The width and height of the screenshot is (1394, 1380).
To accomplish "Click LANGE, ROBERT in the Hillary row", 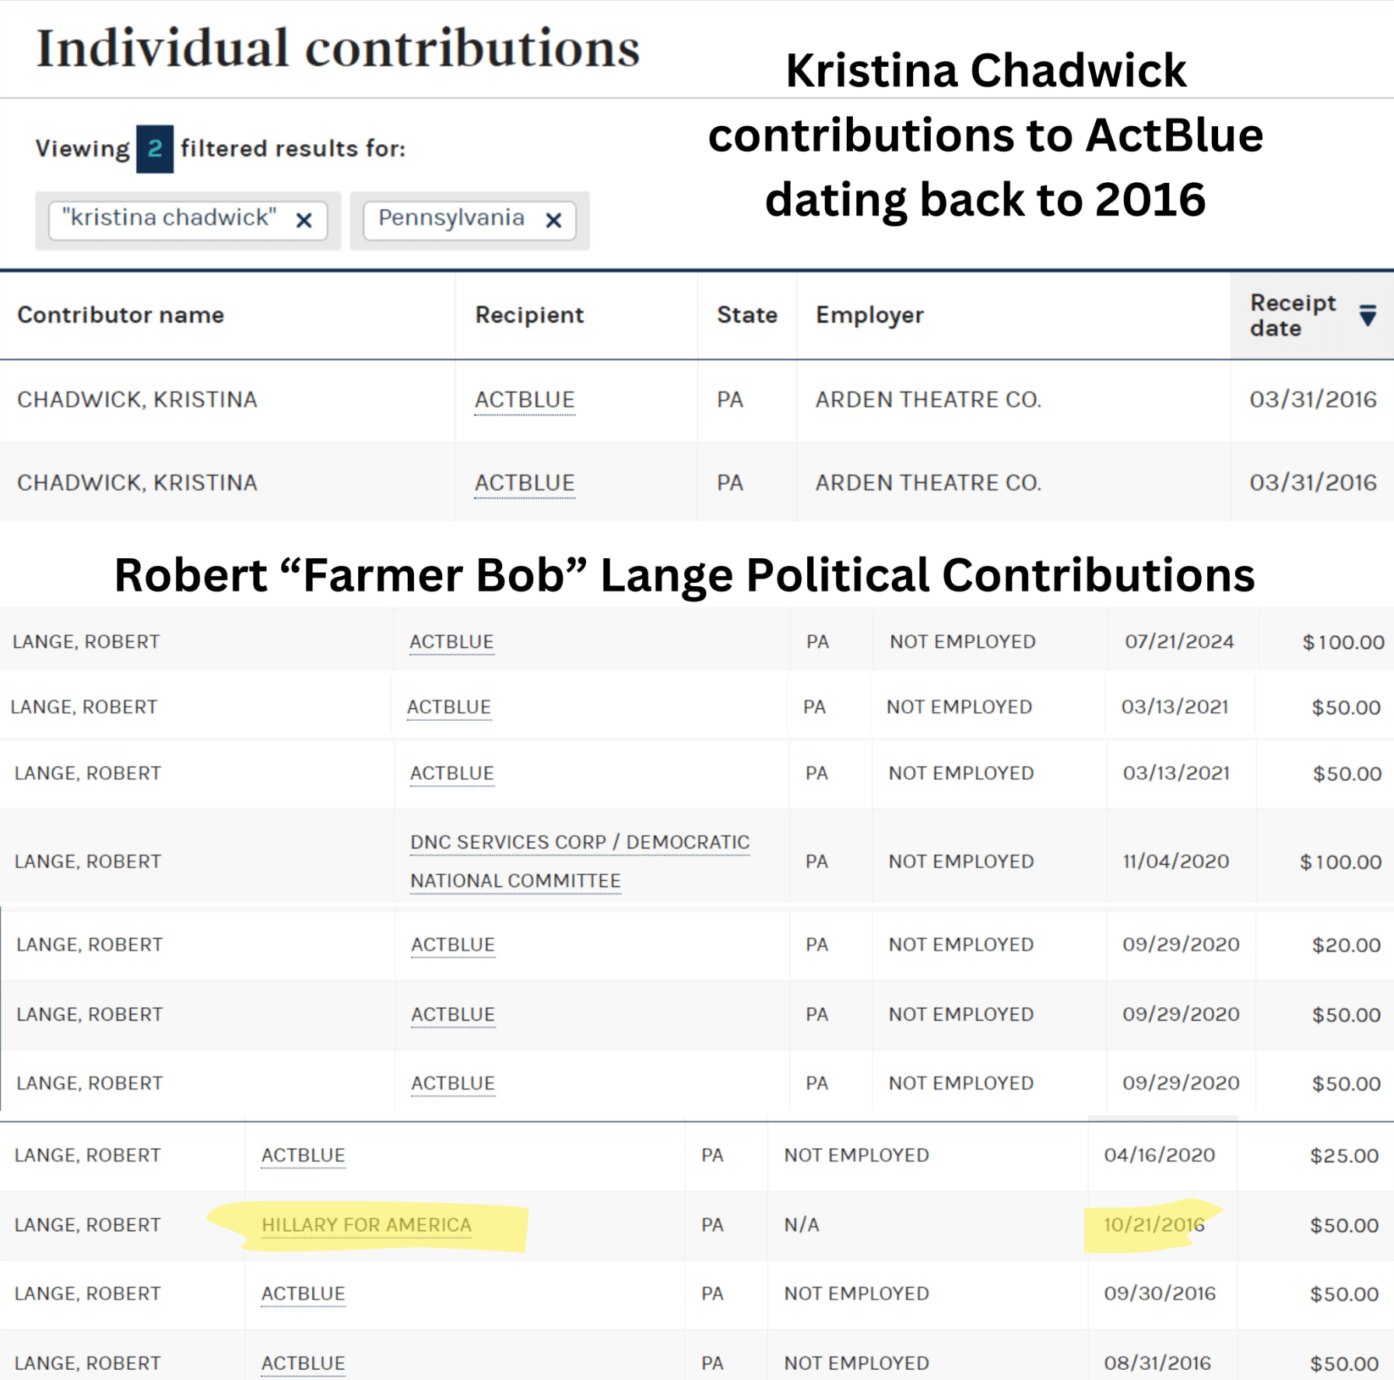I will click(x=88, y=1225).
